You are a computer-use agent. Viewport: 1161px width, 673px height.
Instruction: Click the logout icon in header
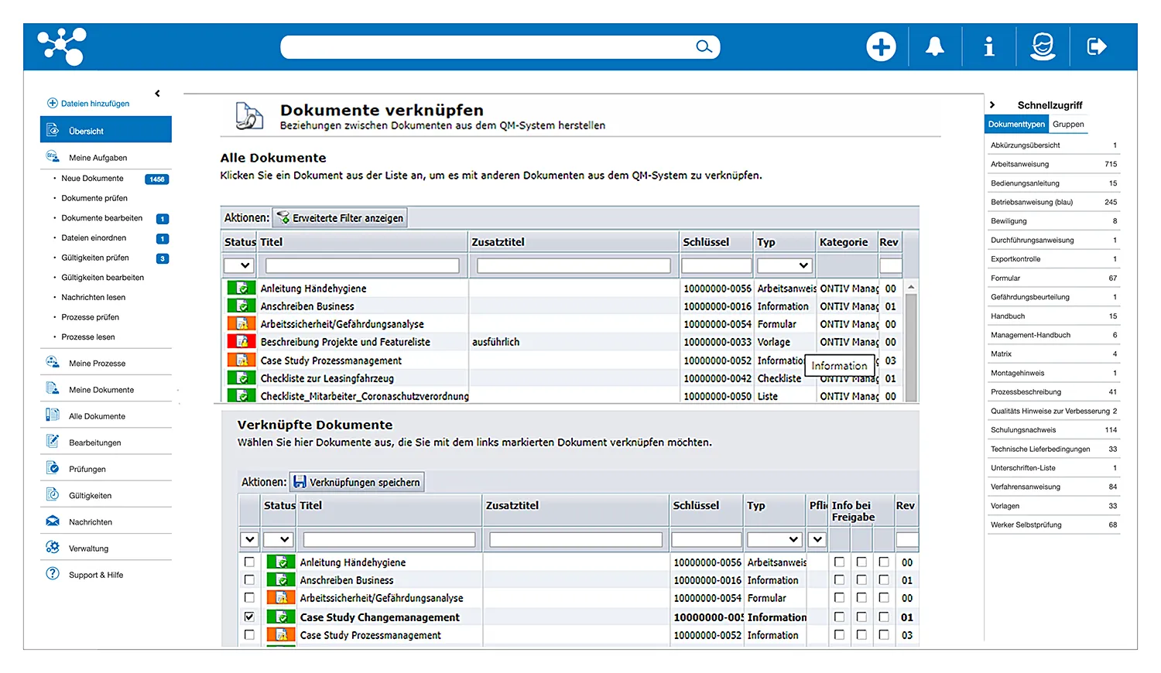coord(1096,47)
